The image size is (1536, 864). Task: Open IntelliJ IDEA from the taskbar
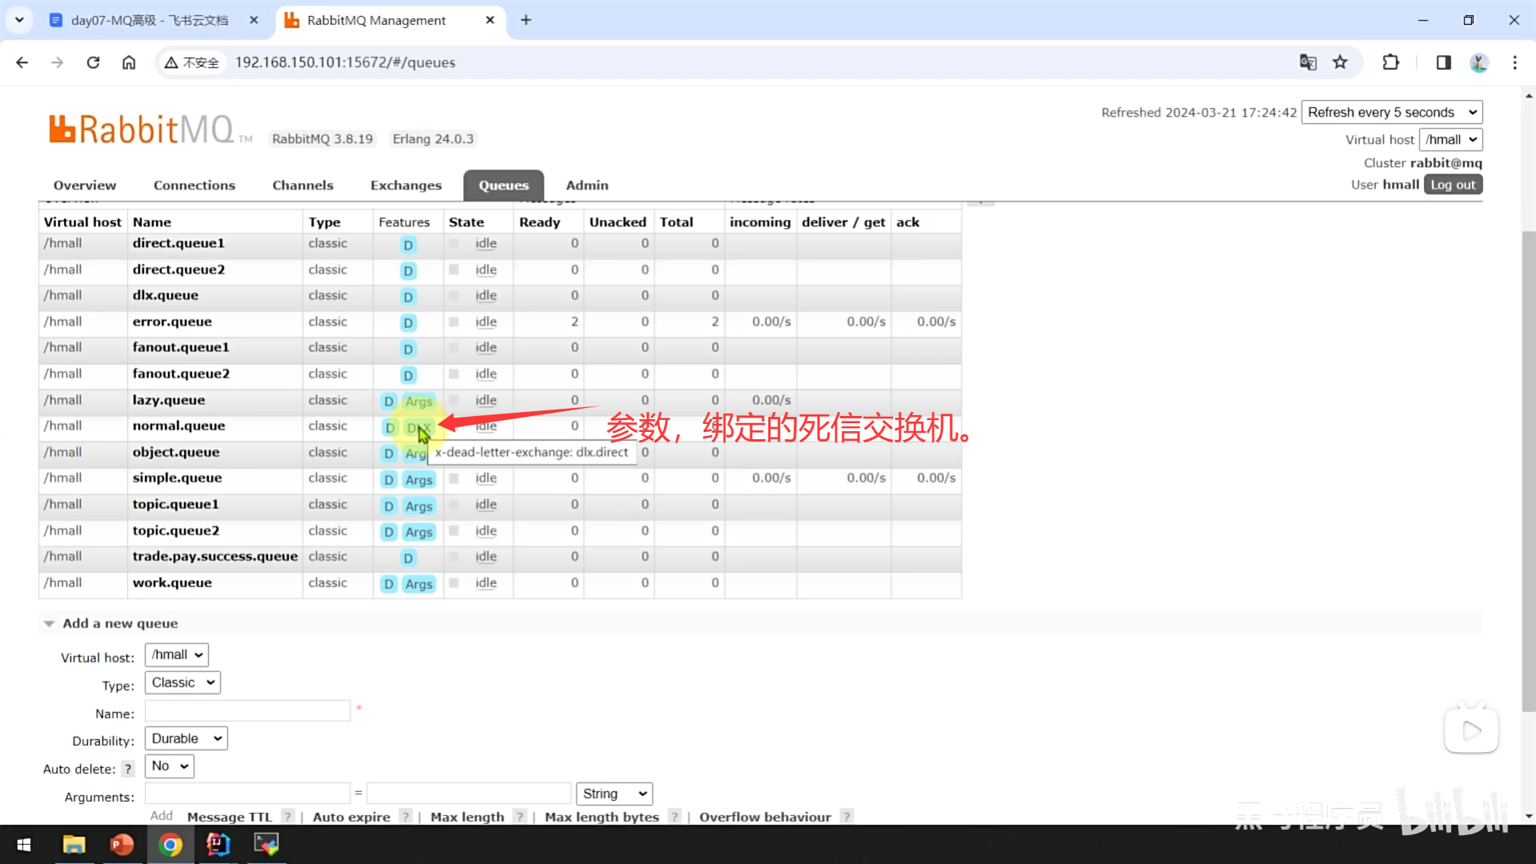218,844
